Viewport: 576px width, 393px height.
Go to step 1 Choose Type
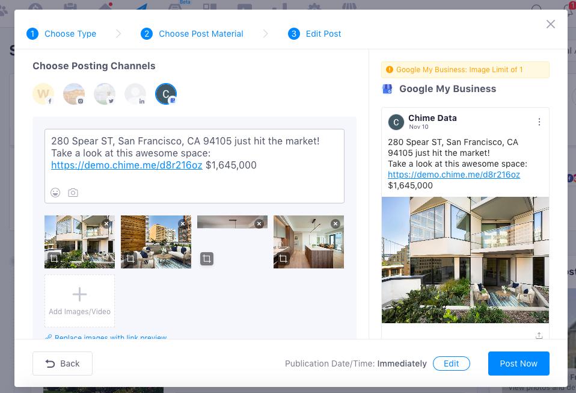click(61, 34)
